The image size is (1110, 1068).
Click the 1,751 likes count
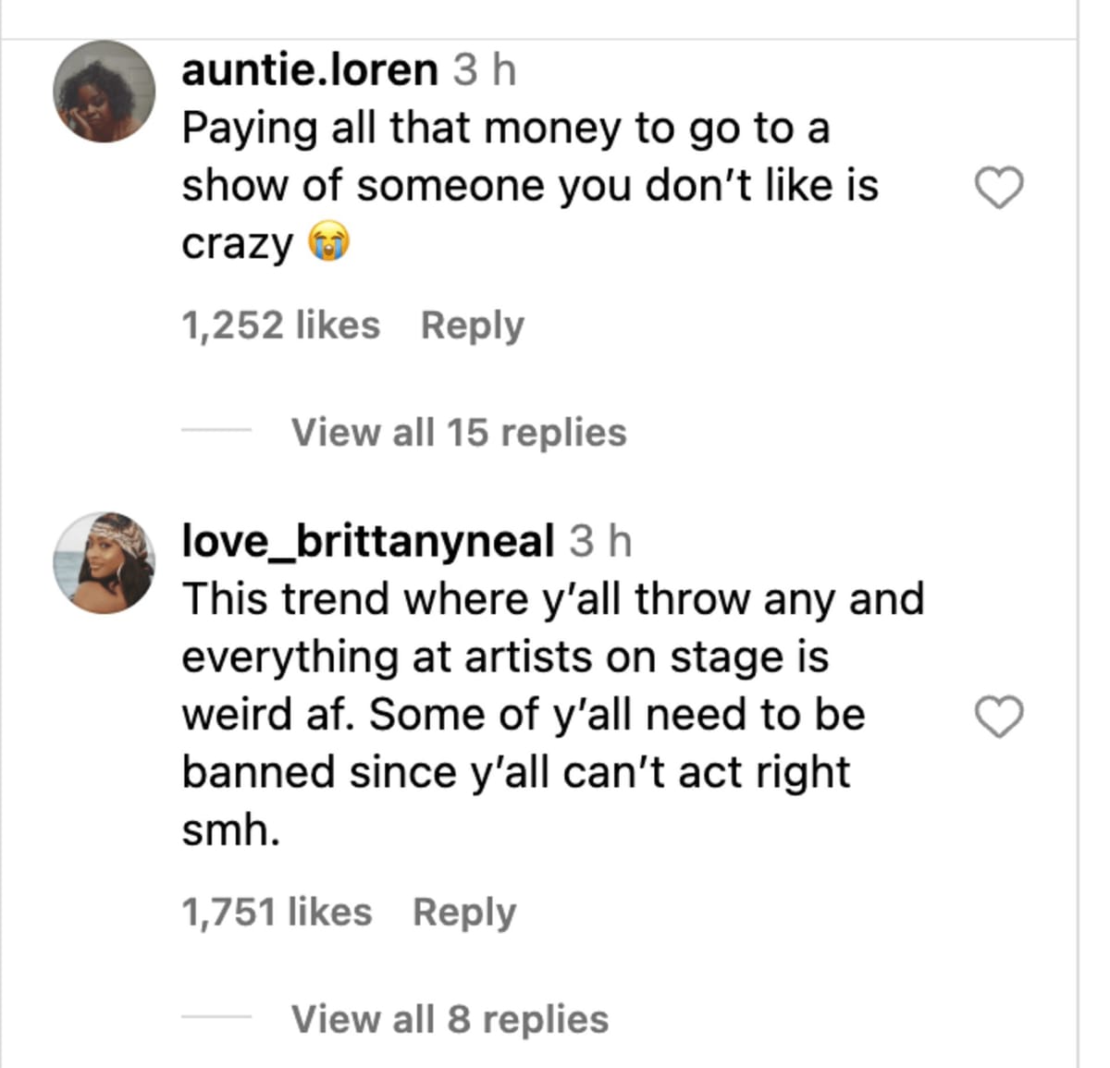coord(276,911)
